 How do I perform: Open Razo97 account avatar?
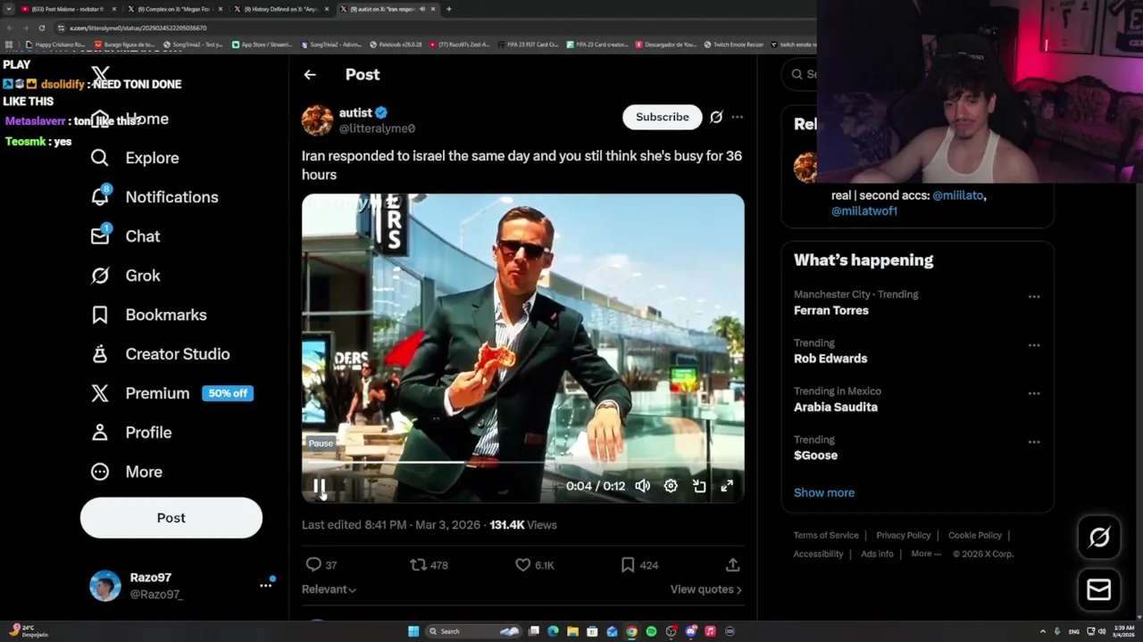tap(105, 586)
